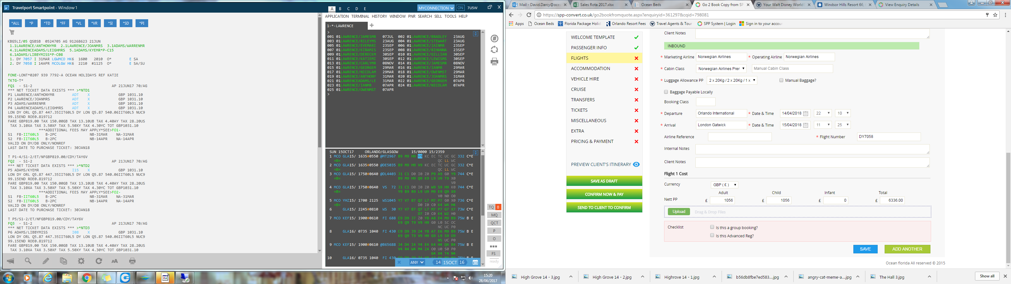This screenshot has width=1011, height=284.
Task: Click the Flight Number field showing DY7058
Action: point(888,137)
